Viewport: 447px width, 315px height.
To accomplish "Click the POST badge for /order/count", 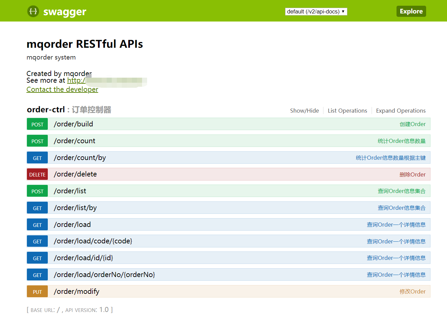I will (37, 141).
